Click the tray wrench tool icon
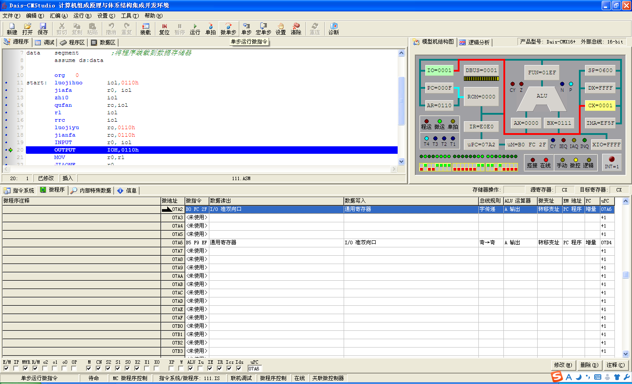The width and height of the screenshot is (632, 384). pyautogui.click(x=626, y=377)
